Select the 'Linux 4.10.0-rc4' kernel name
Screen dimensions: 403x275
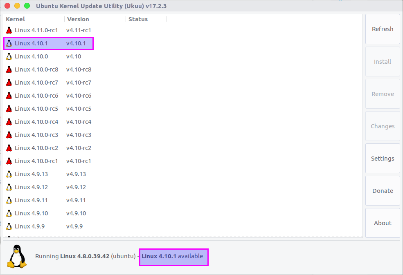point(36,122)
